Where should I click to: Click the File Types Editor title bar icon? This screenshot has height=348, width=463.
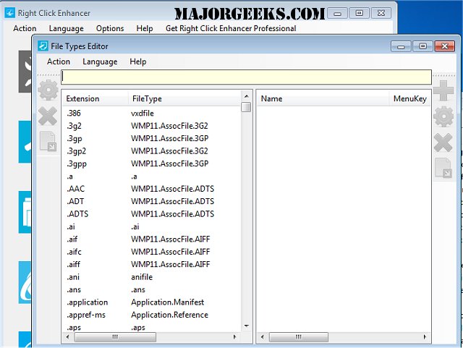coord(43,46)
